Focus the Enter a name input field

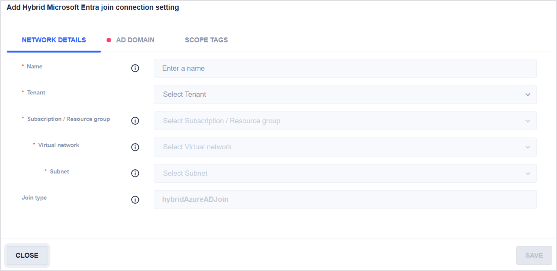[345, 68]
